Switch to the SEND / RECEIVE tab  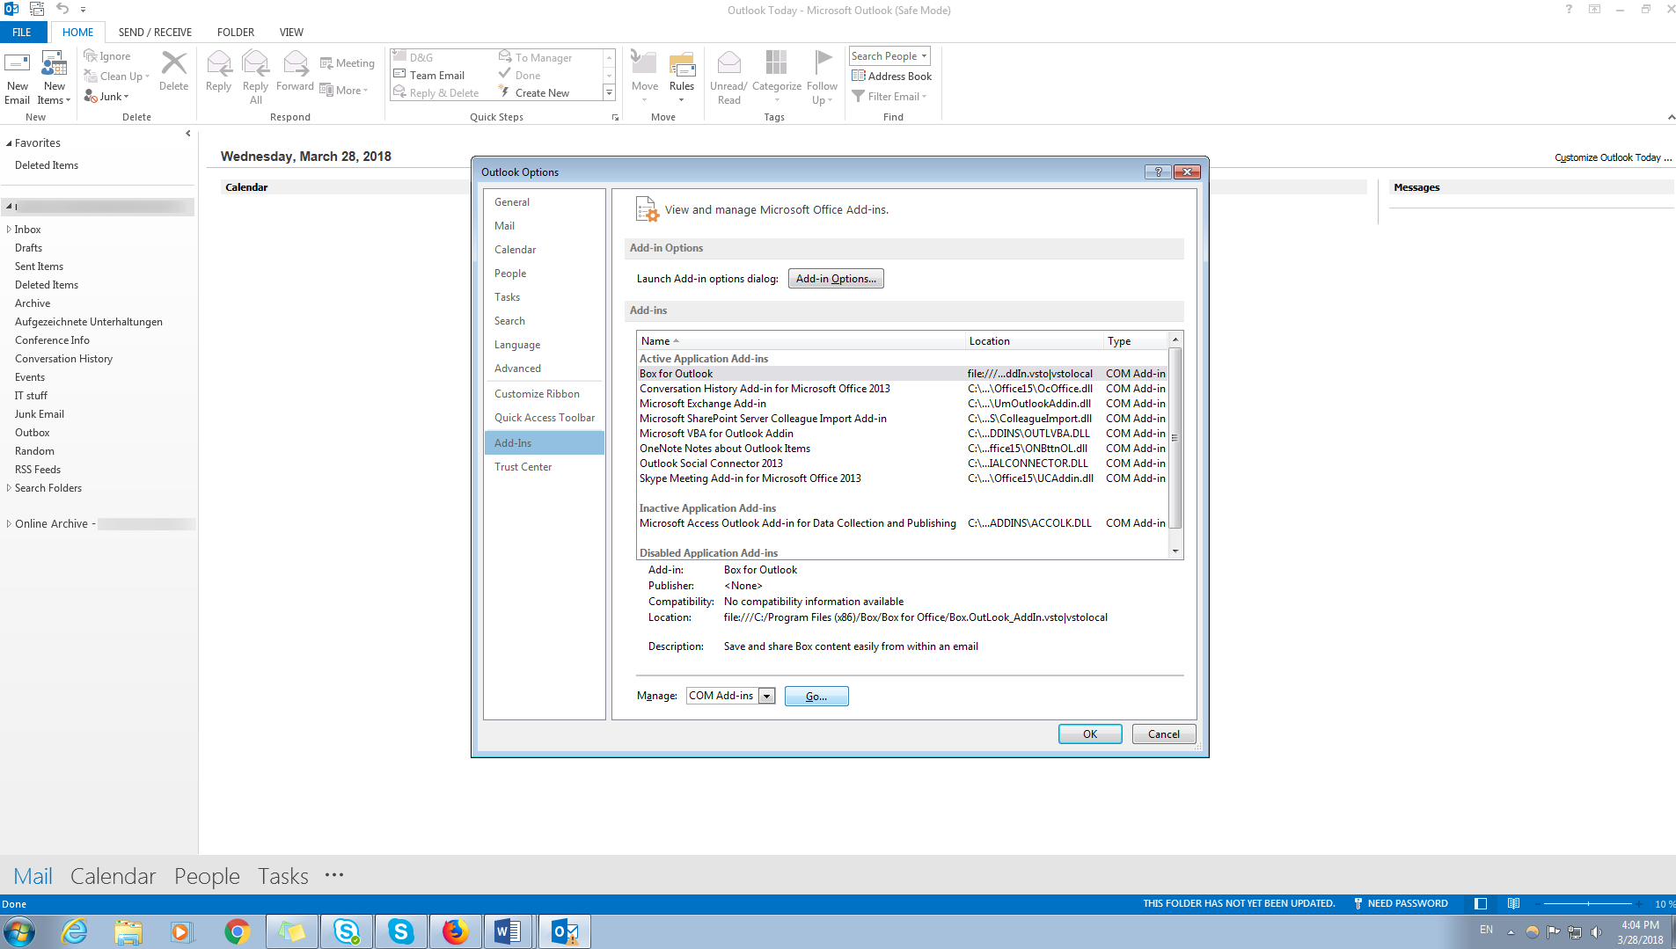coord(155,33)
